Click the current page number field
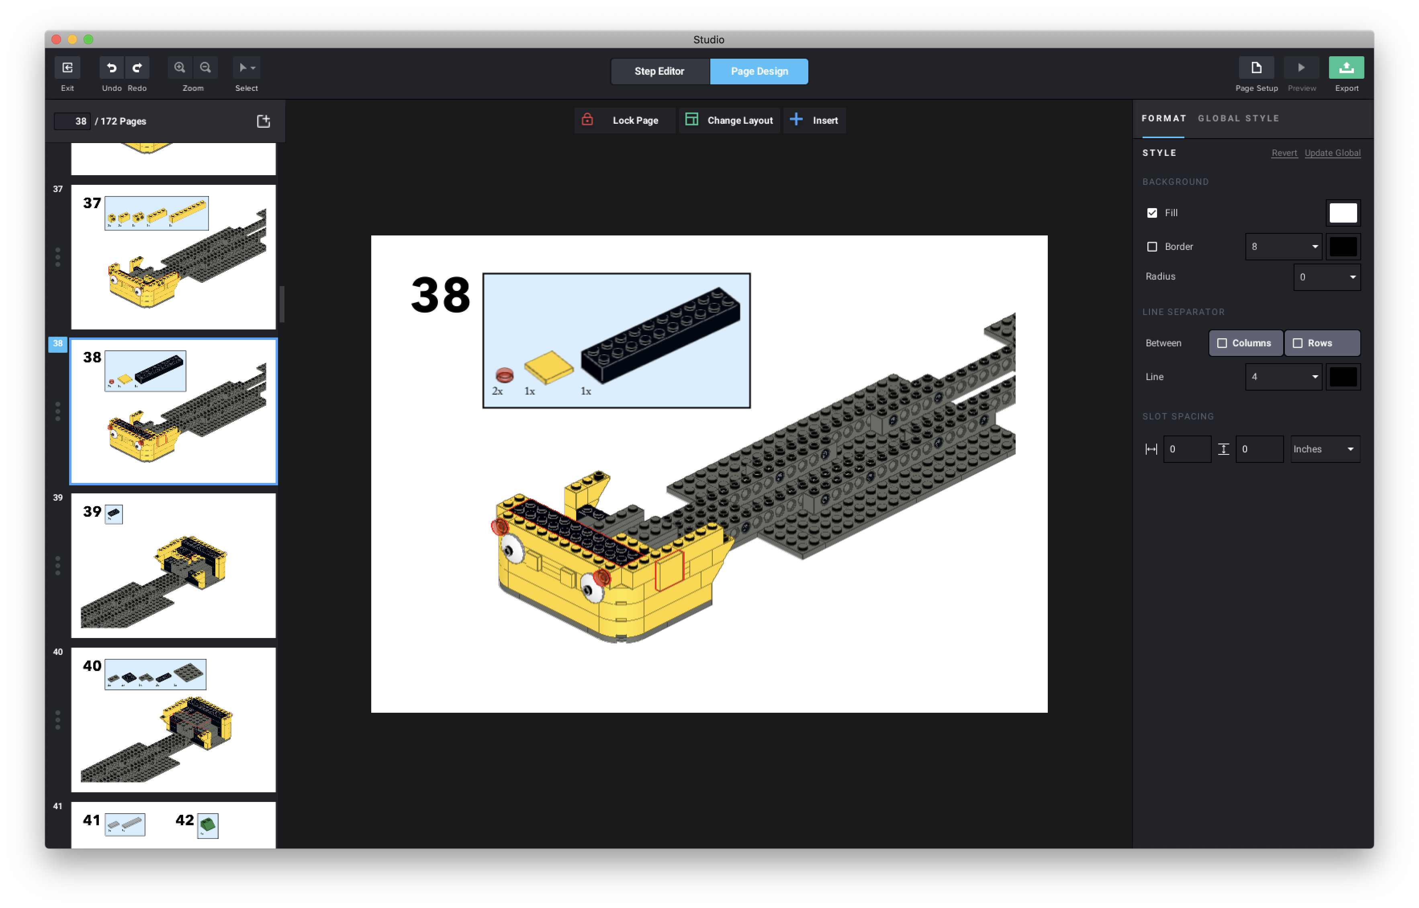This screenshot has width=1419, height=908. pyautogui.click(x=72, y=121)
